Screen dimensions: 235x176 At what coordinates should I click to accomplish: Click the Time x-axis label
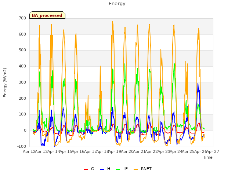click(208, 157)
